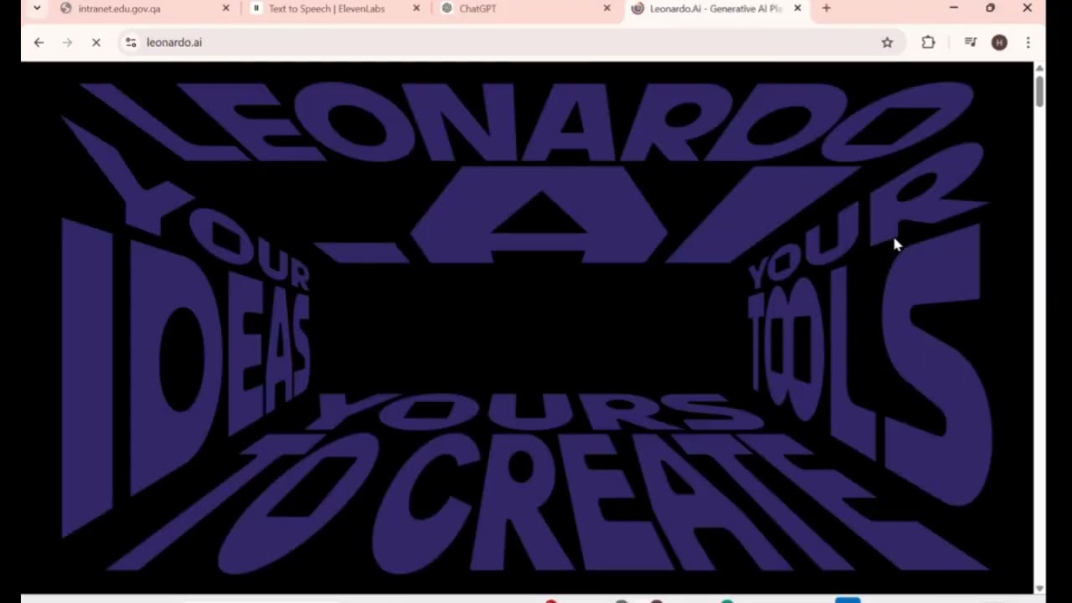Restore down the Chrome window
Screen dimensions: 1072x603
[x=990, y=8]
